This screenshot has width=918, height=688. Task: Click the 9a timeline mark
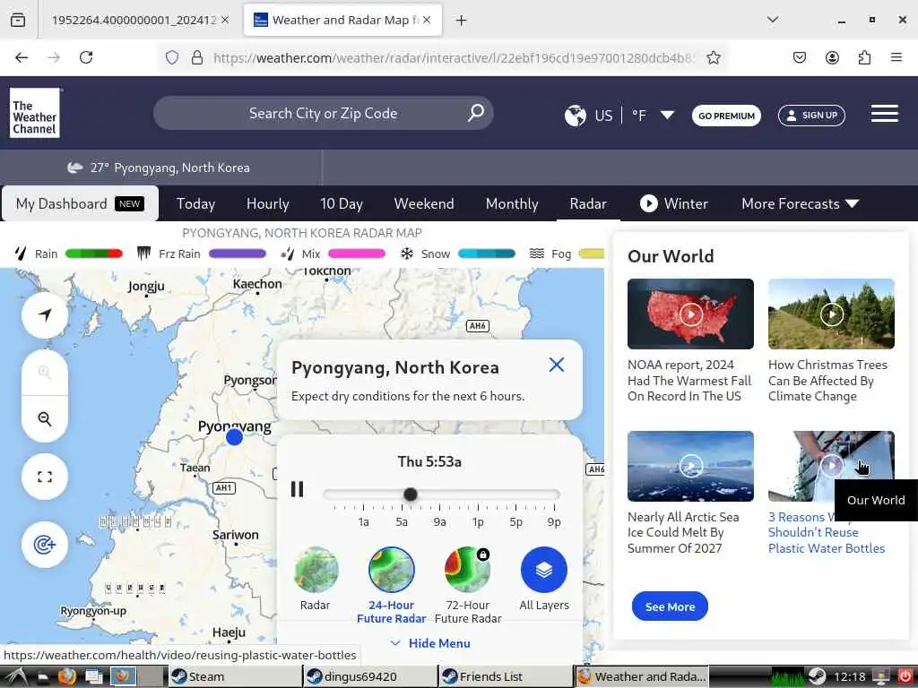pos(439,522)
